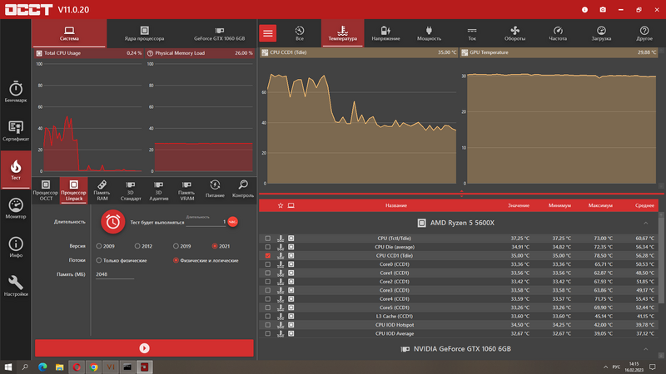Check the Core0 (CCD1) checkbox
Screen dimensions: 666x374
[267, 264]
